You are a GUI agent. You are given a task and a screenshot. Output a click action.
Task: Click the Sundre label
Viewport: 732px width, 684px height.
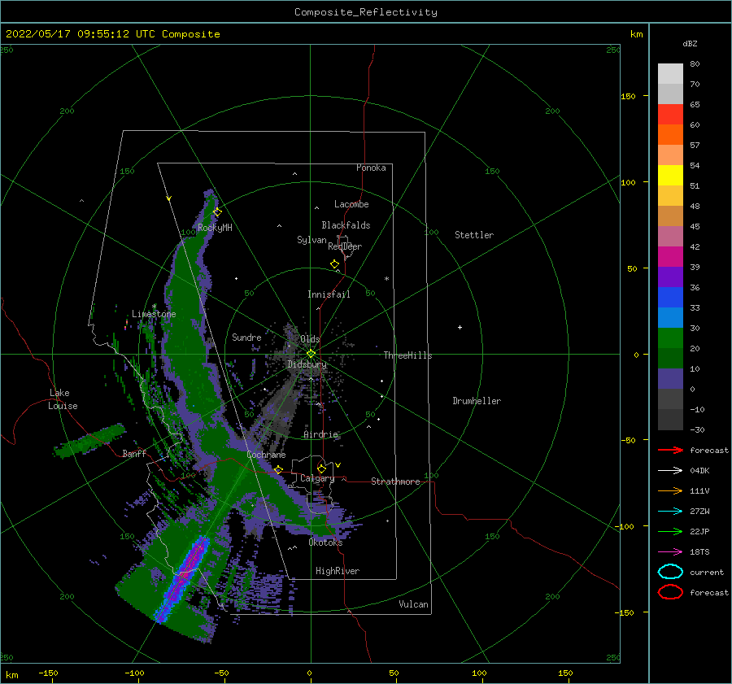coord(246,337)
